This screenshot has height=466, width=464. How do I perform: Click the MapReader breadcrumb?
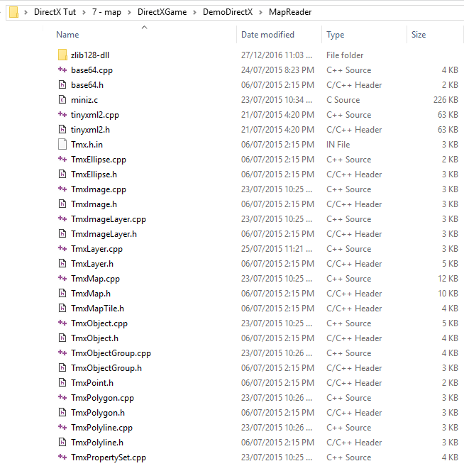click(290, 12)
